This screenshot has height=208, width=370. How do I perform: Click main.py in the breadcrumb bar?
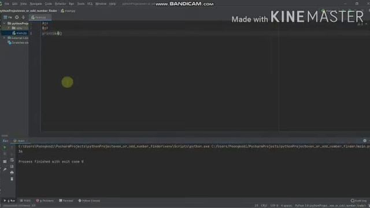pos(68,11)
